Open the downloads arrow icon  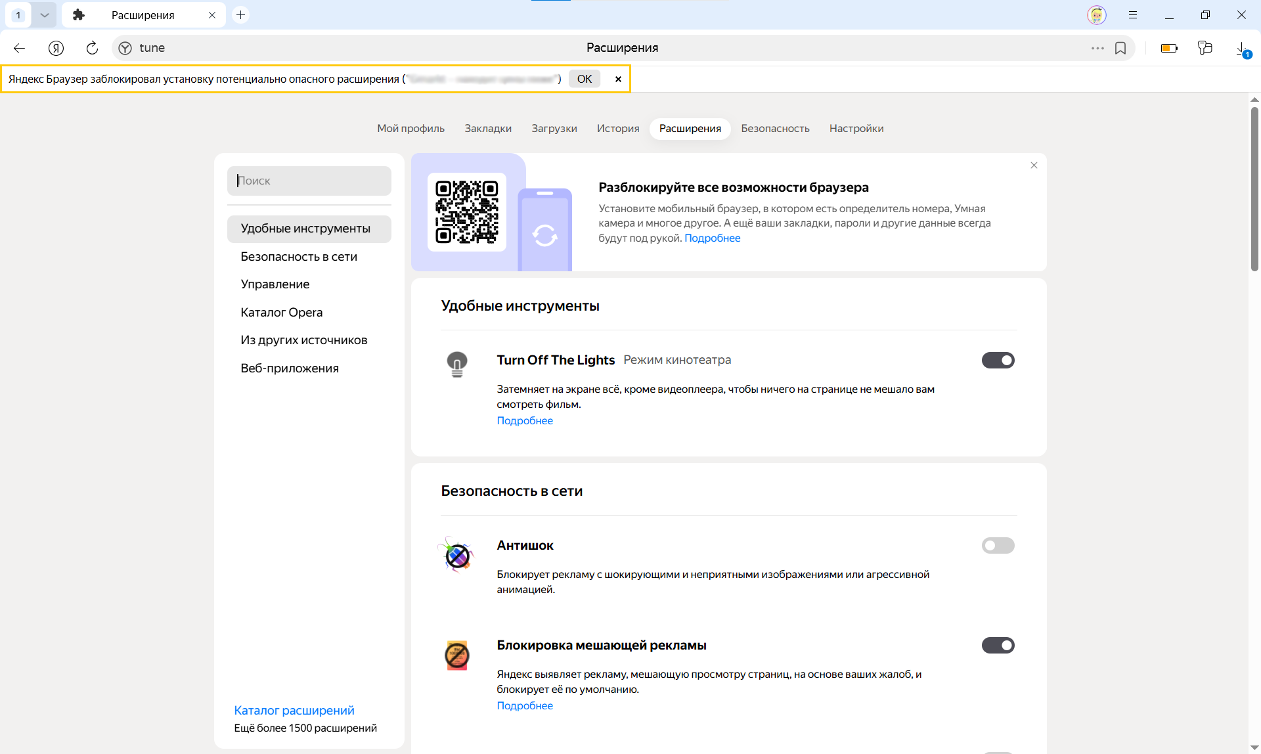[1241, 48]
